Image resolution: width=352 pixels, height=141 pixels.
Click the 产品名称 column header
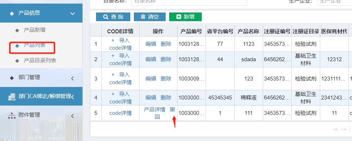(248, 31)
